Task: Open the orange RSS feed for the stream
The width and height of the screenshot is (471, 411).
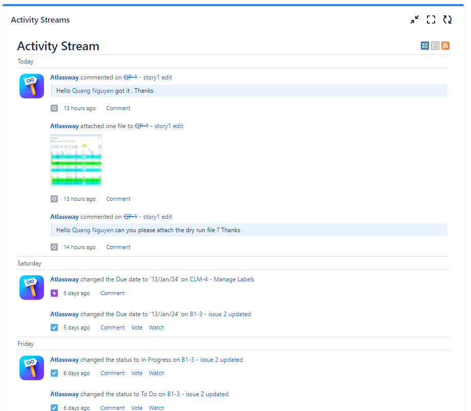Action: [445, 46]
